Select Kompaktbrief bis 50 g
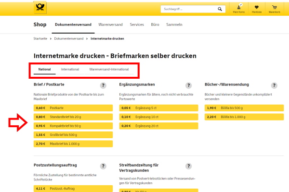The height and width of the screenshot is (192, 289). [73, 126]
